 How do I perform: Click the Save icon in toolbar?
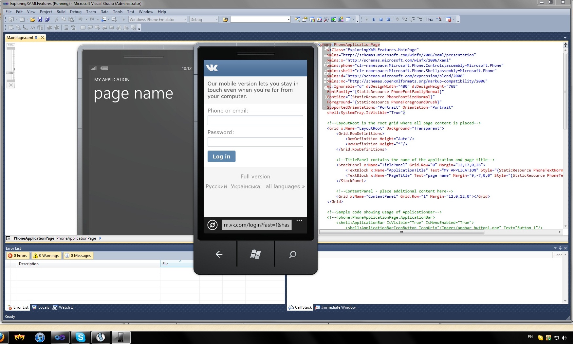pos(40,20)
